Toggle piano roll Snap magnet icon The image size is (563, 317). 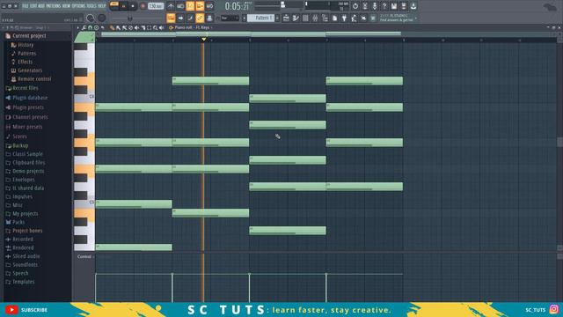90,27
